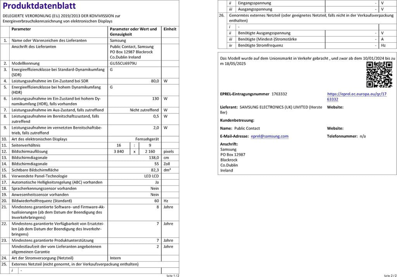Select the visible screen area 82,3
Image resolution: width=397 pixels, height=277 pixels.
click(155, 170)
